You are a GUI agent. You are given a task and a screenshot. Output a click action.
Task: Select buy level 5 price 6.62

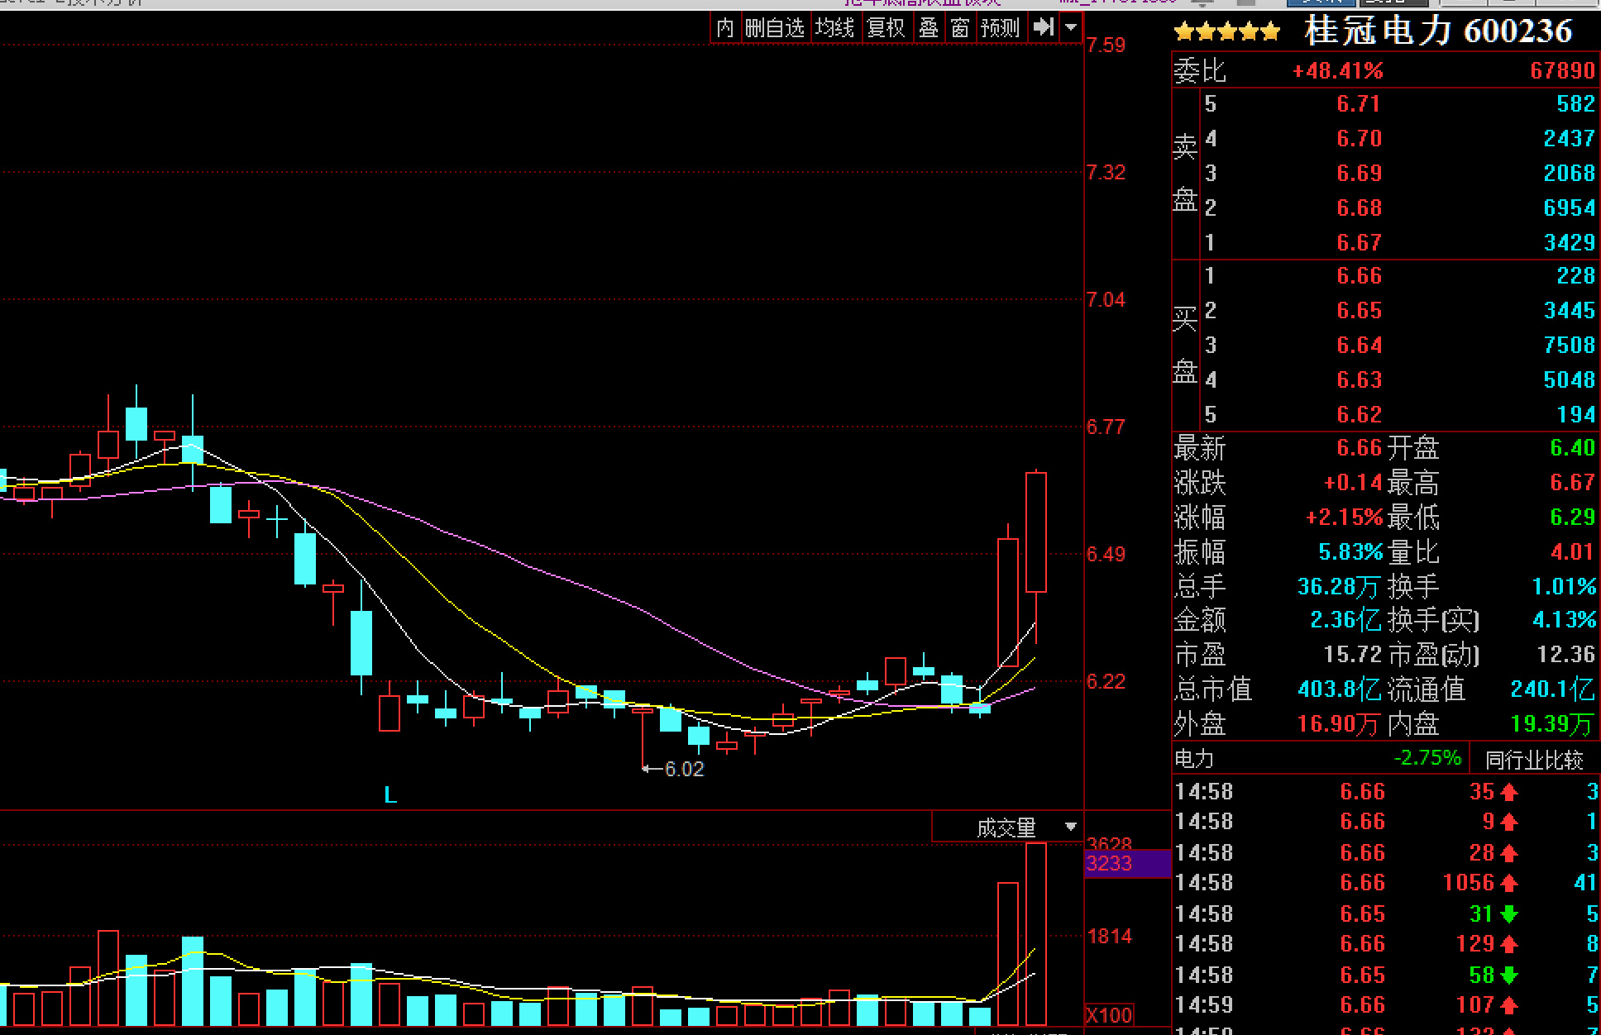(1359, 415)
